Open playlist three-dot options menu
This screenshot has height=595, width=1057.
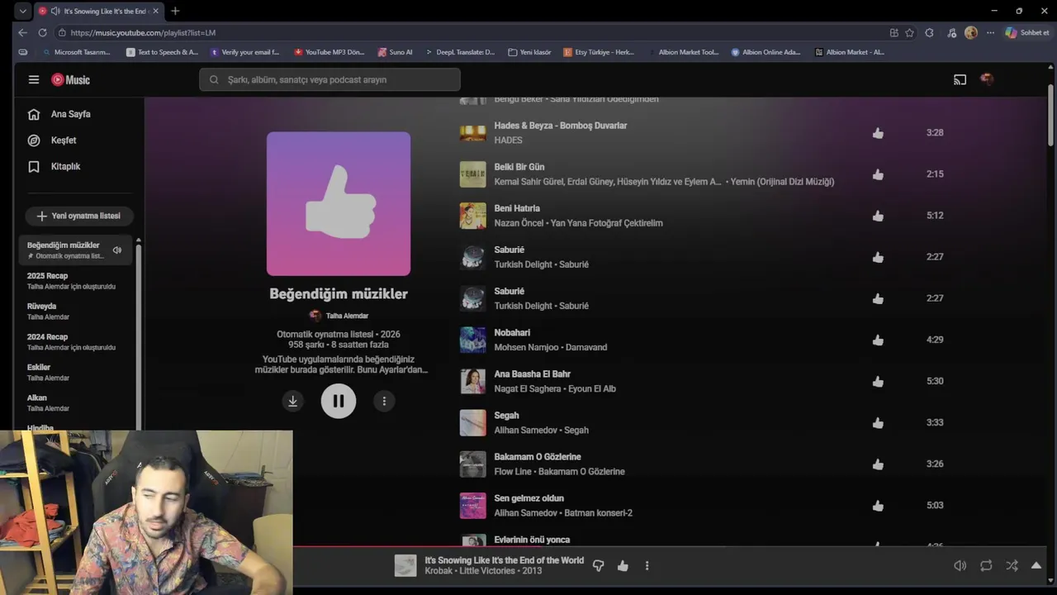pos(384,401)
